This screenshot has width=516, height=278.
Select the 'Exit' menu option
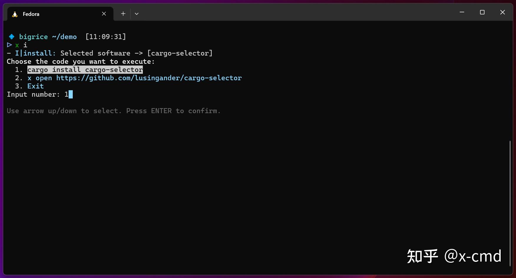click(35, 86)
